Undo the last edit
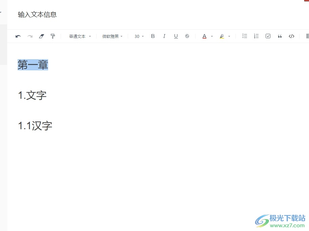This screenshot has width=309, height=231. point(18,36)
